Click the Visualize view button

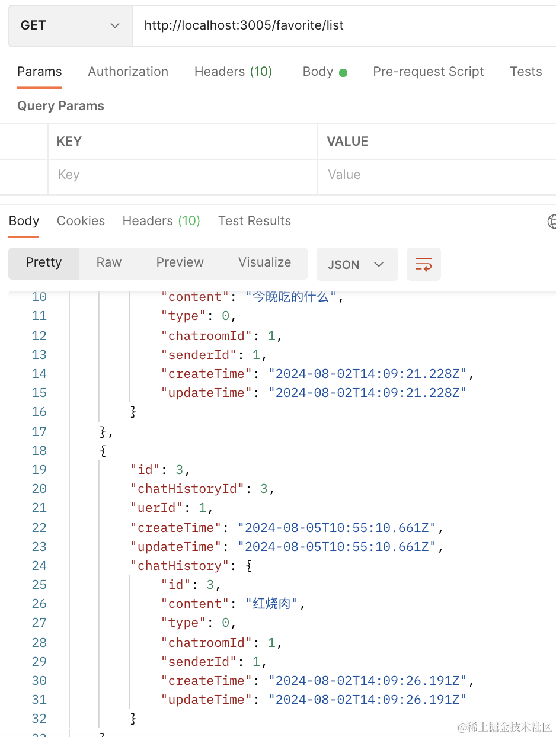pyautogui.click(x=264, y=262)
